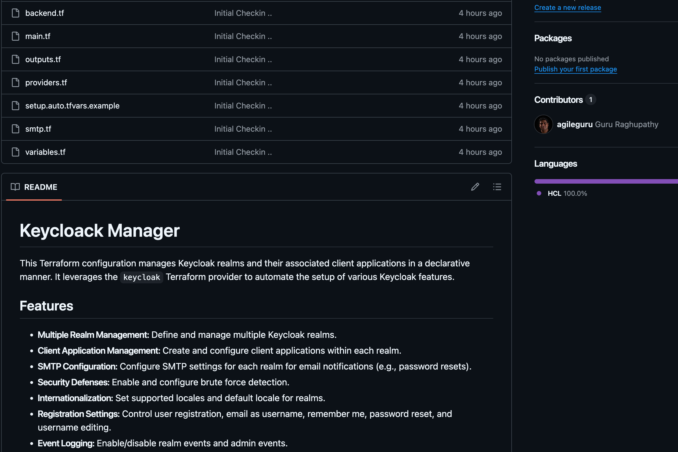Click agileguru contributor avatar
678x452 pixels.
[x=543, y=124]
